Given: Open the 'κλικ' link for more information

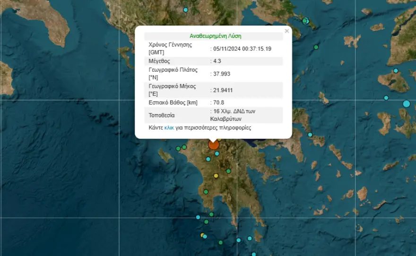Looking at the screenshot, I should tap(169, 128).
